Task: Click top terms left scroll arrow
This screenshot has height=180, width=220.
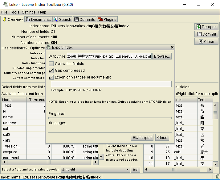Action: pos(146,170)
